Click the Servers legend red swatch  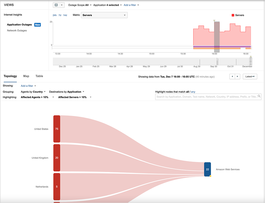tap(233, 15)
